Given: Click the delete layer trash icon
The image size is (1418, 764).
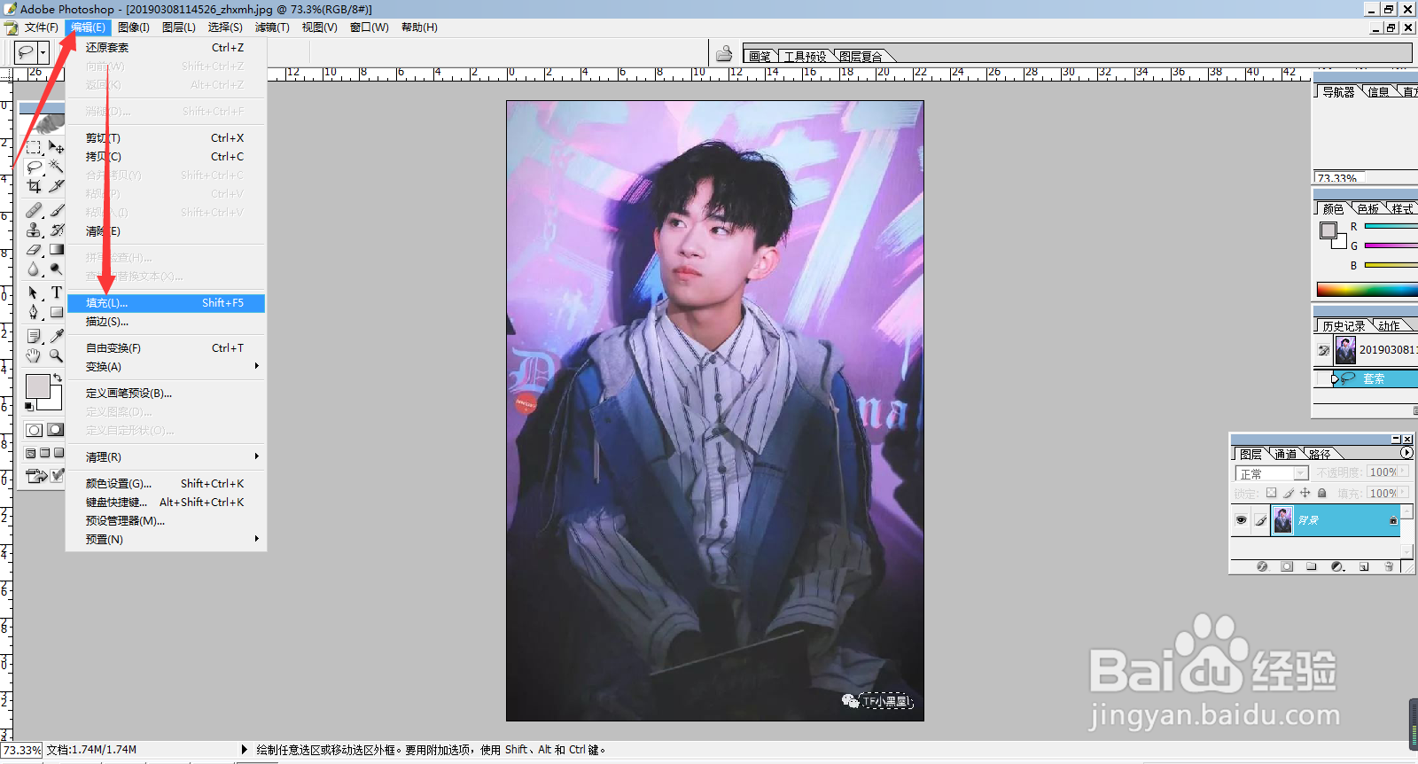Looking at the screenshot, I should 1389,566.
